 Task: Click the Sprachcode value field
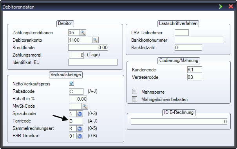tap(73, 114)
